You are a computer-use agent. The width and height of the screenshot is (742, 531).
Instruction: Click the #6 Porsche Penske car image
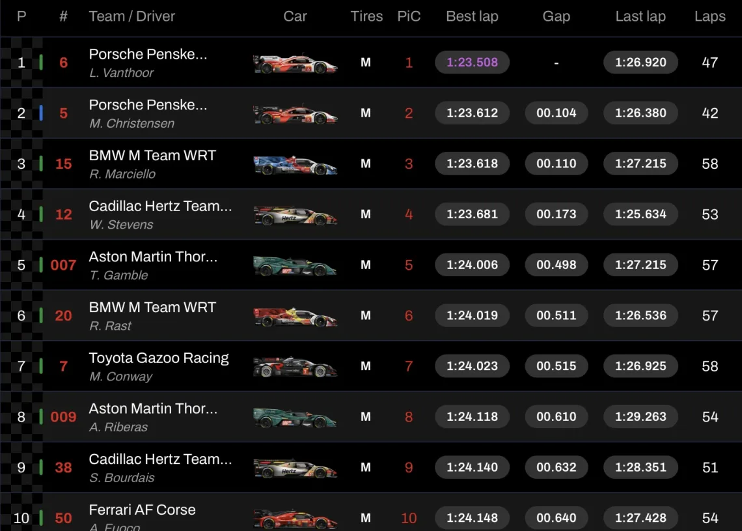click(295, 63)
